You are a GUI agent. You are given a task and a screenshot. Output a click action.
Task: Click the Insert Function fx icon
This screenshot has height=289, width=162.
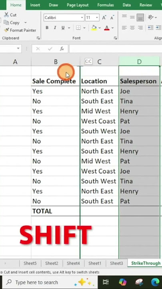click(x=62, y=49)
